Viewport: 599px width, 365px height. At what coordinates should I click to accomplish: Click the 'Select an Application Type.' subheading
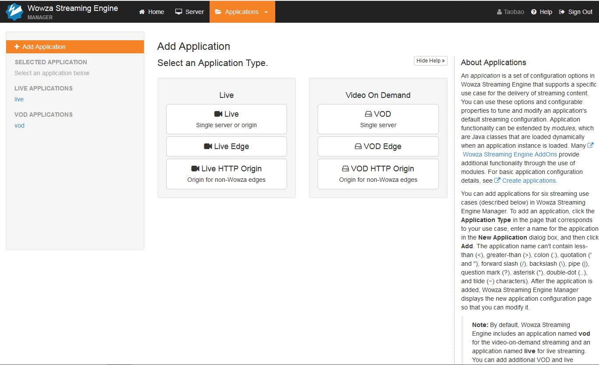pyautogui.click(x=213, y=63)
